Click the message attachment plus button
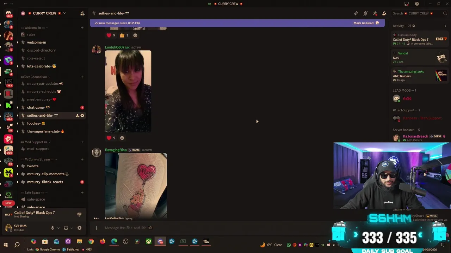The height and width of the screenshot is (253, 451). (x=96, y=228)
